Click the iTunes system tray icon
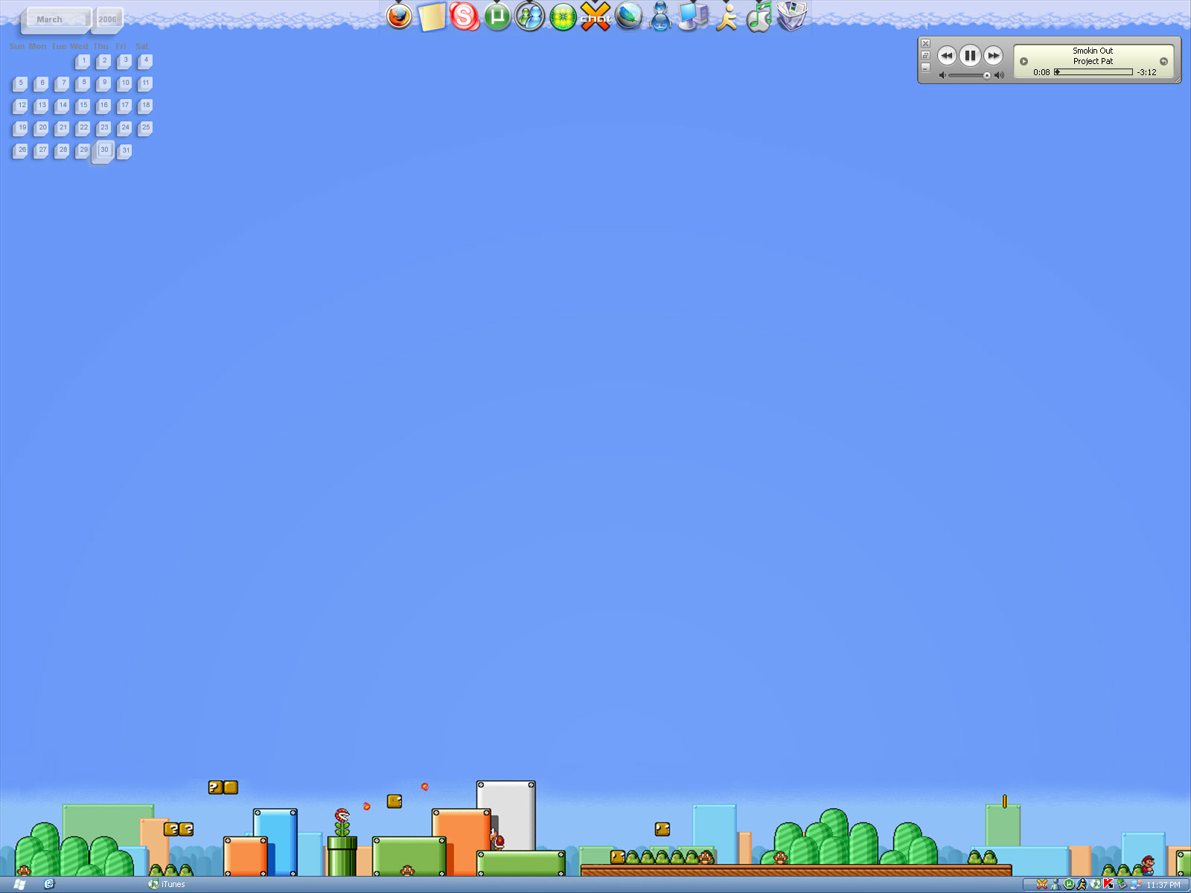 coord(1095,885)
